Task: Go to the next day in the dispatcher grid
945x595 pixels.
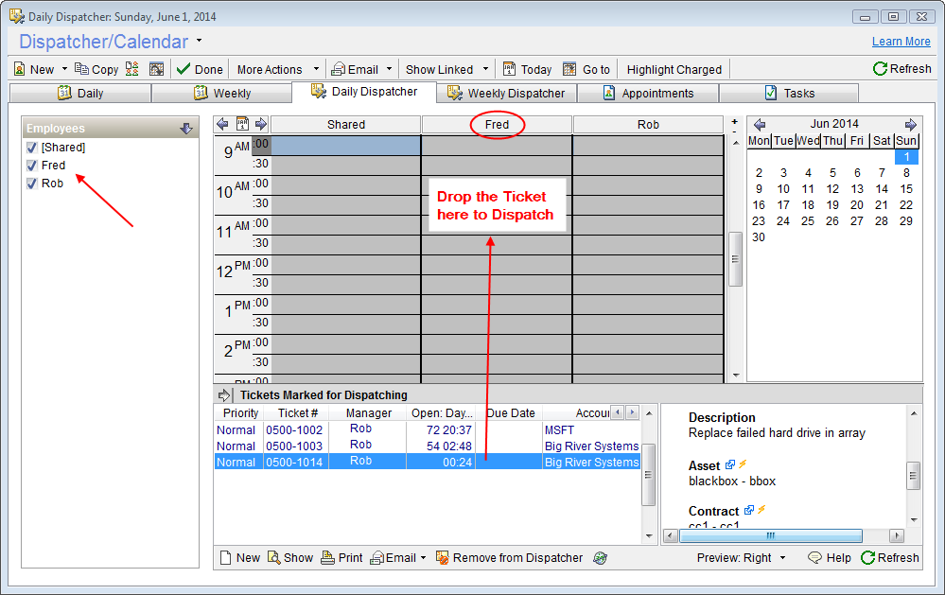Action: (x=261, y=124)
